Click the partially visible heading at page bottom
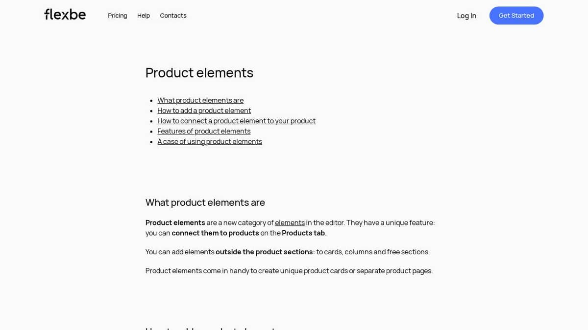Image resolution: width=588 pixels, height=330 pixels. [210, 328]
